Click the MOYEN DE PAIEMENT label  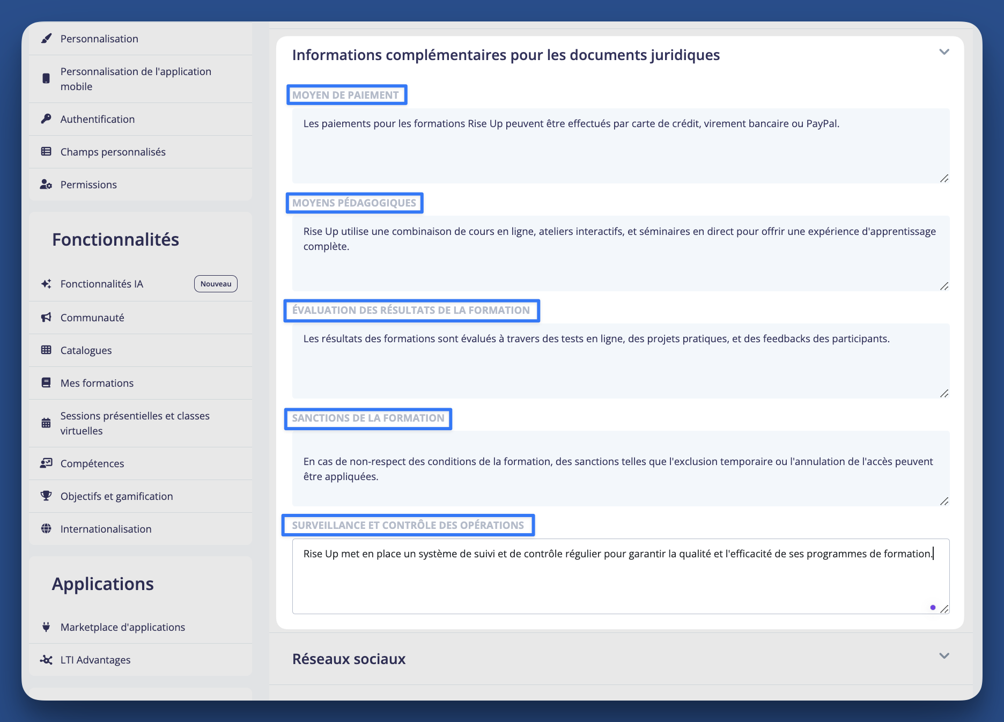(345, 95)
